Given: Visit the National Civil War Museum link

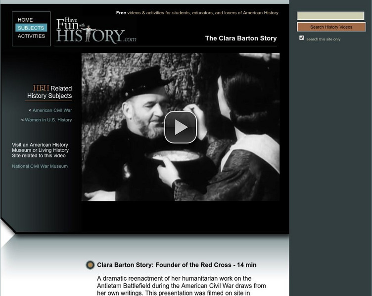Looking at the screenshot, I should pyautogui.click(x=40, y=166).
